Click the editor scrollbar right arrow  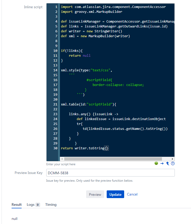pyautogui.click(x=172, y=159)
